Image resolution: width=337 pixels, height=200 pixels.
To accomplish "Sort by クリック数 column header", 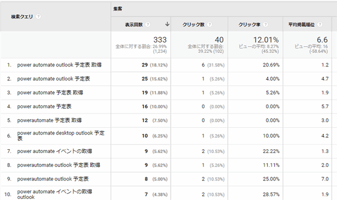I will 193,25.
